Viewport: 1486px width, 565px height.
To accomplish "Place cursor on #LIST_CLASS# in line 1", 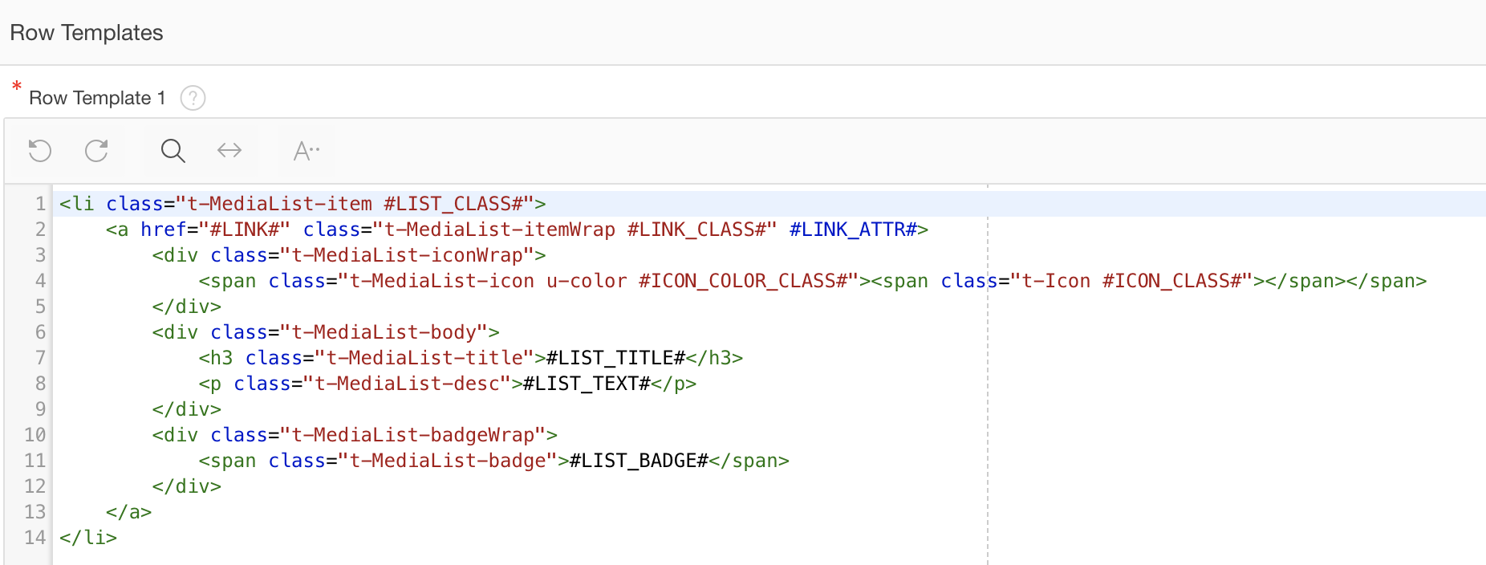I will point(453,204).
